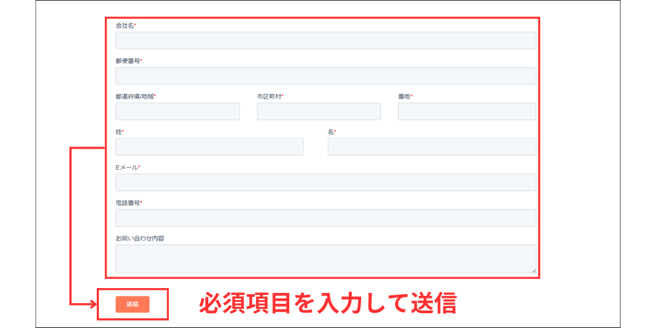Click the 市区町村 input field
Viewport: 656px width, 328px height.
319,112
